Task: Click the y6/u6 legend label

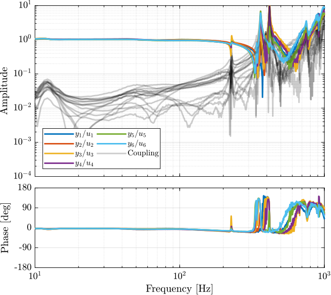Action: pyautogui.click(x=137, y=144)
